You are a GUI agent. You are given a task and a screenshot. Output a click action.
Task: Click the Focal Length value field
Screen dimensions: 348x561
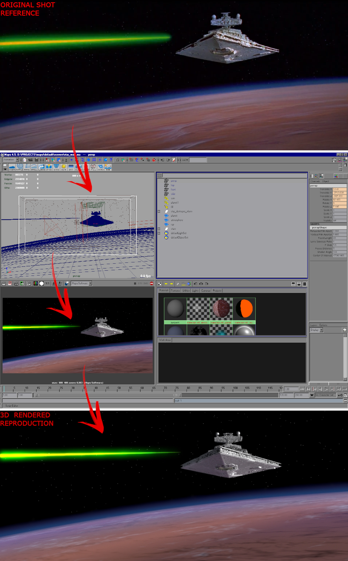click(x=340, y=238)
